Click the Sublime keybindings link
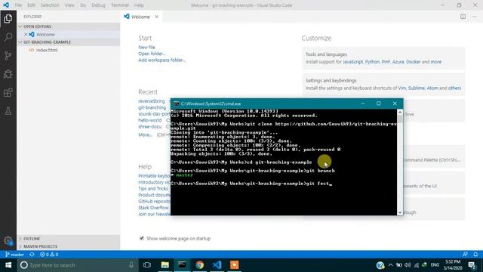The image size is (483, 272). (x=416, y=88)
